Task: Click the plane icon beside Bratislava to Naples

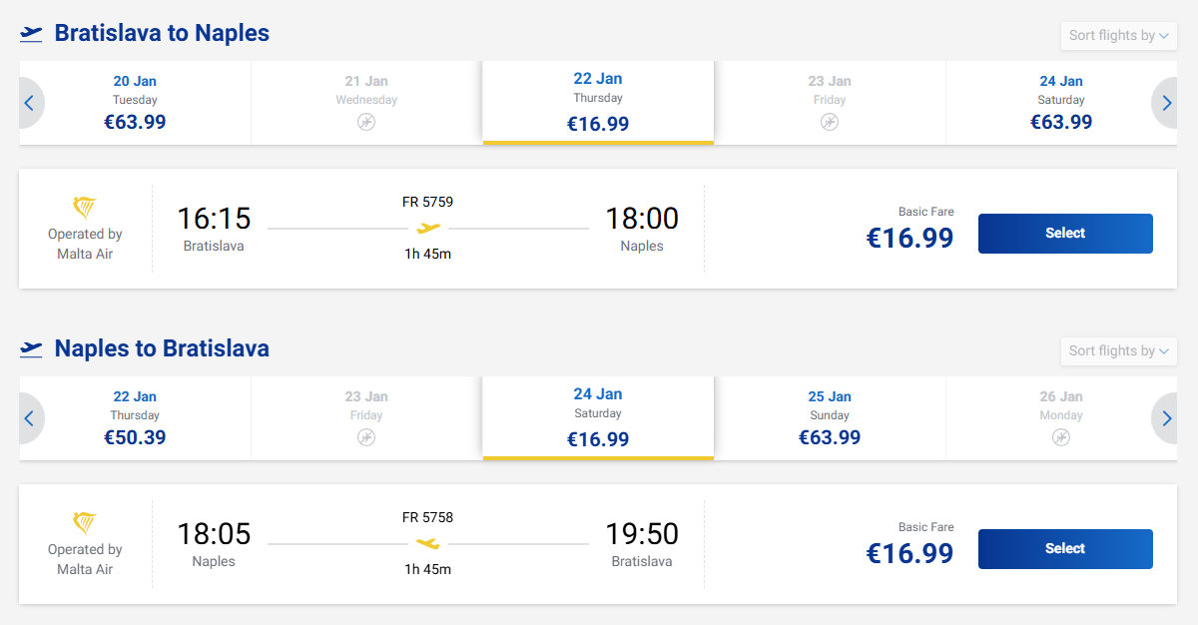Action: coord(31,34)
